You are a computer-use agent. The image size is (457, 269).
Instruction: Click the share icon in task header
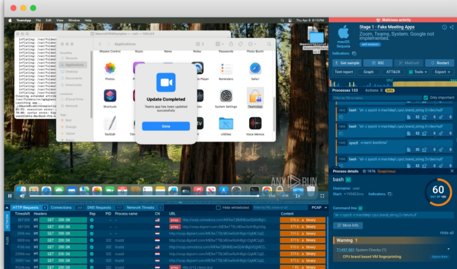point(452,27)
